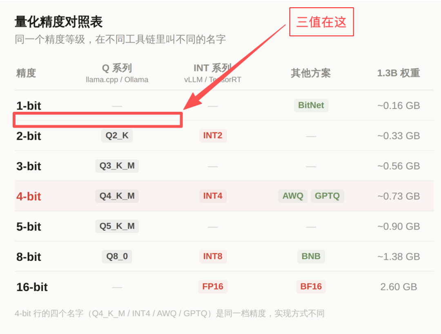Select the "~0.16 GB" weight value
Screen dimensions: 441x334
coord(399,106)
